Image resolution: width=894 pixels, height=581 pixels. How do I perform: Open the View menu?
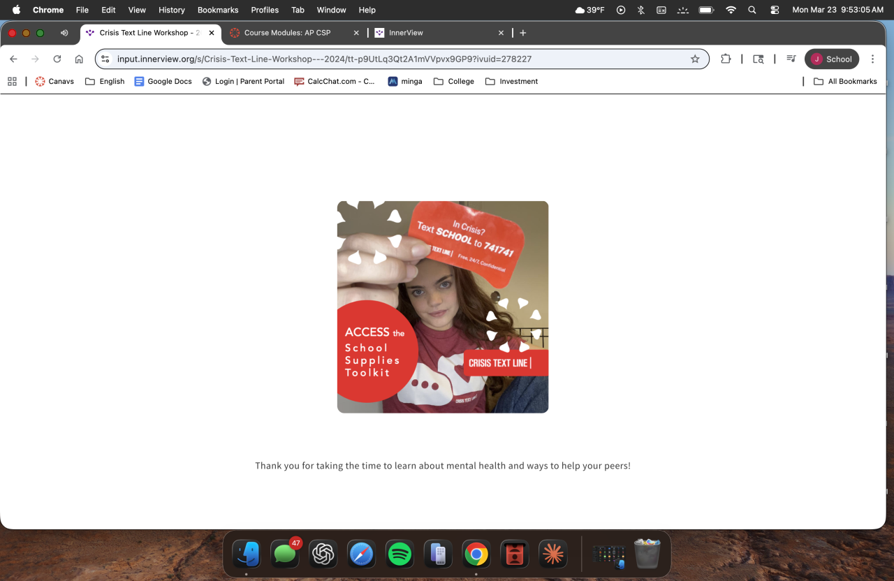pyautogui.click(x=137, y=10)
